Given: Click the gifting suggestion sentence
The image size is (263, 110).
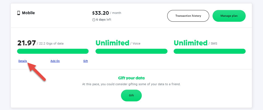Looking at the screenshot, I should click(131, 84).
